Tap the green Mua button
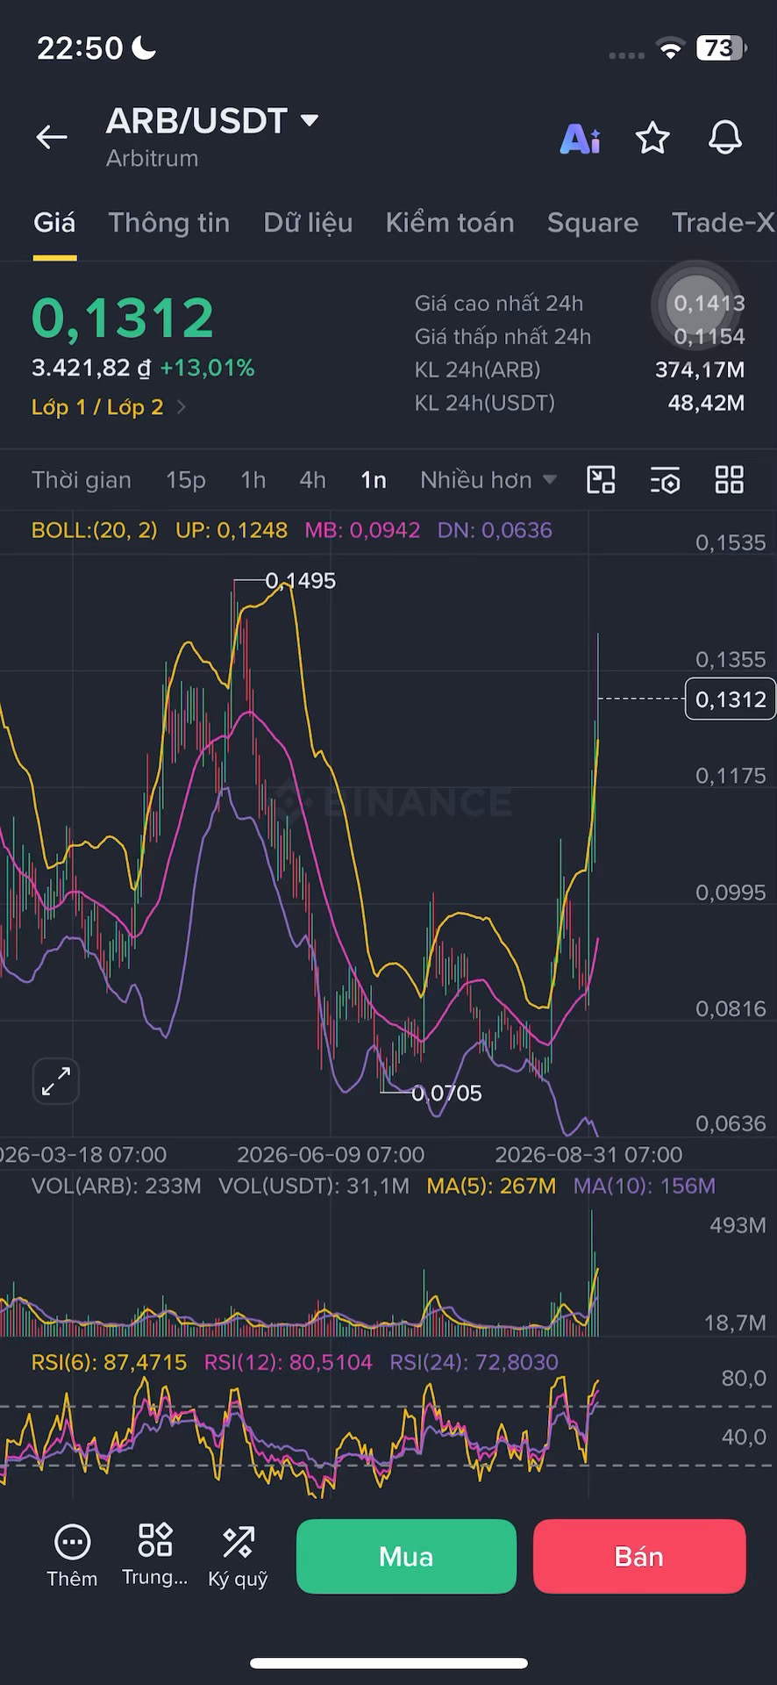The height and width of the screenshot is (1685, 777). point(406,1556)
